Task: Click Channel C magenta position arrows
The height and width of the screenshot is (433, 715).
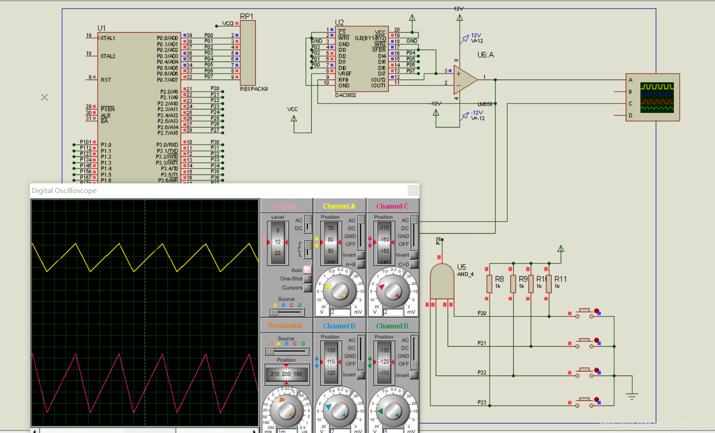Action: pos(370,242)
